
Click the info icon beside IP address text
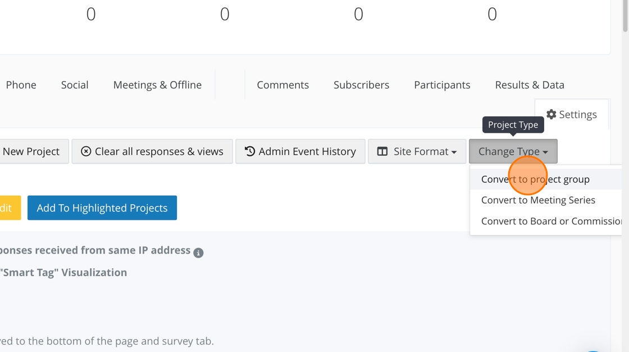(x=198, y=253)
